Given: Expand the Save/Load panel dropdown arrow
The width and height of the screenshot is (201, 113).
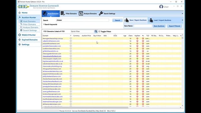Looking at the screenshot, I should [182, 20].
